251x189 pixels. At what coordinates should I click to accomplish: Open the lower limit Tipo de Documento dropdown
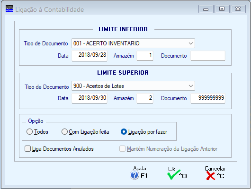(x=191, y=43)
